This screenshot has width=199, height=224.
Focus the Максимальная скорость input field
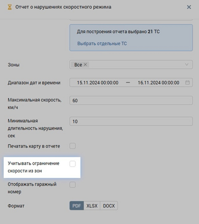click(x=131, y=100)
